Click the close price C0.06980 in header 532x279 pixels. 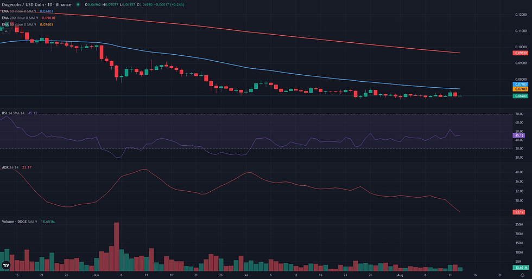click(x=145, y=5)
